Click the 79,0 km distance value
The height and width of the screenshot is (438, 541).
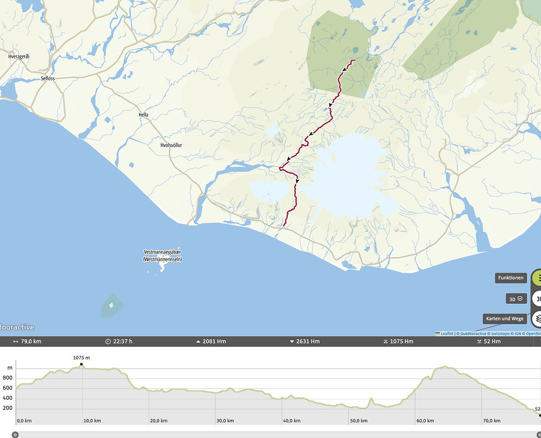[31, 341]
